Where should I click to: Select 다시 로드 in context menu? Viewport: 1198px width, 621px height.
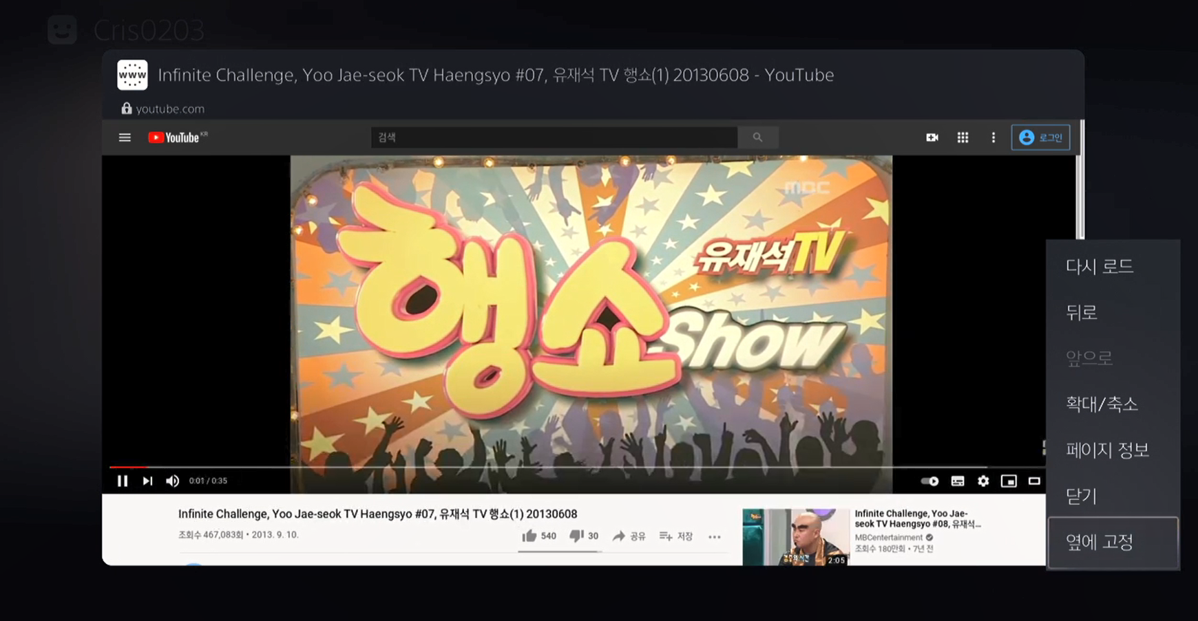point(1100,266)
